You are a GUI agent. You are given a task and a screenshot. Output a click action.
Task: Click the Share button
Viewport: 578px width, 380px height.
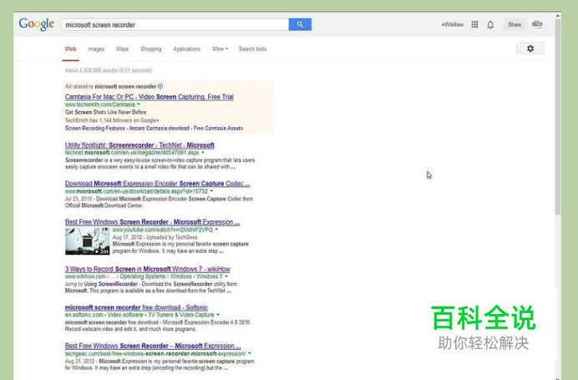[x=515, y=25]
